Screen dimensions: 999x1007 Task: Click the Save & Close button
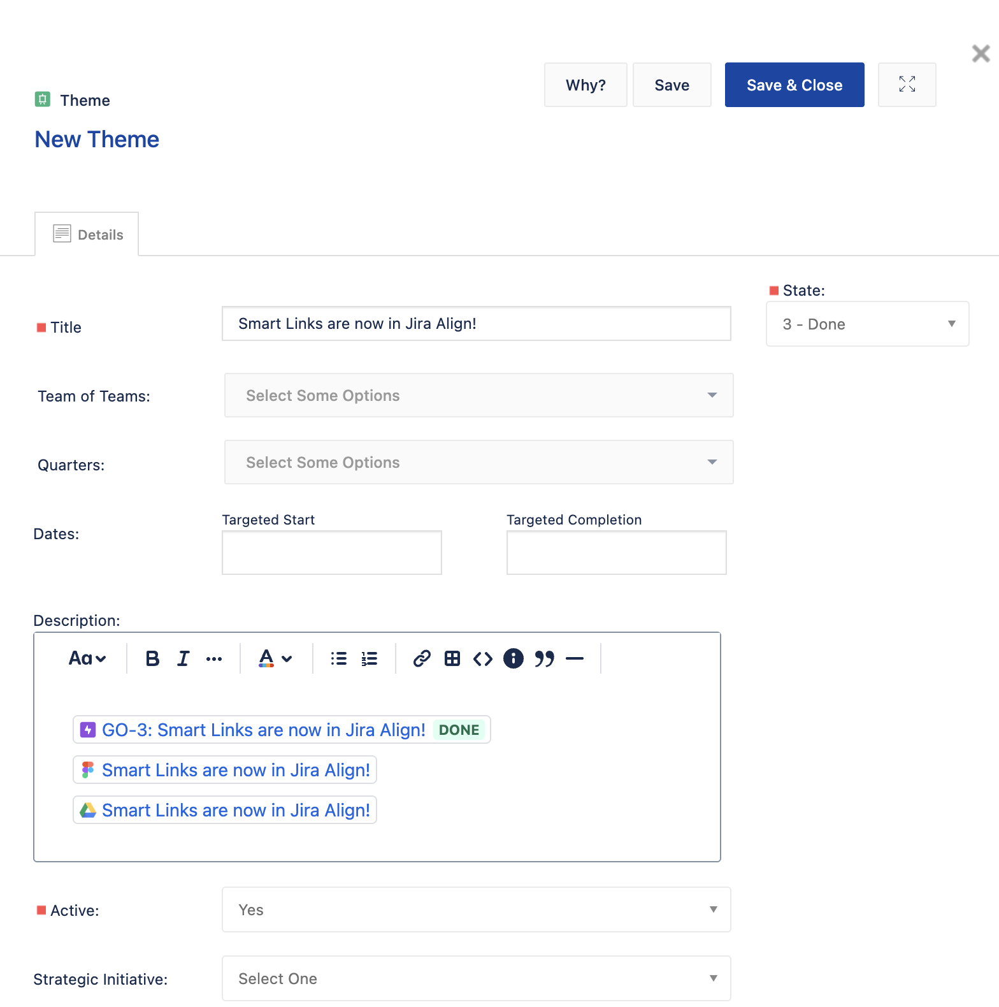tap(794, 85)
